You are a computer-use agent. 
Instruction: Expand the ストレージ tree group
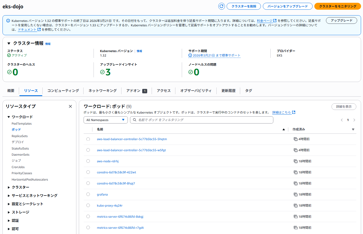9,212
